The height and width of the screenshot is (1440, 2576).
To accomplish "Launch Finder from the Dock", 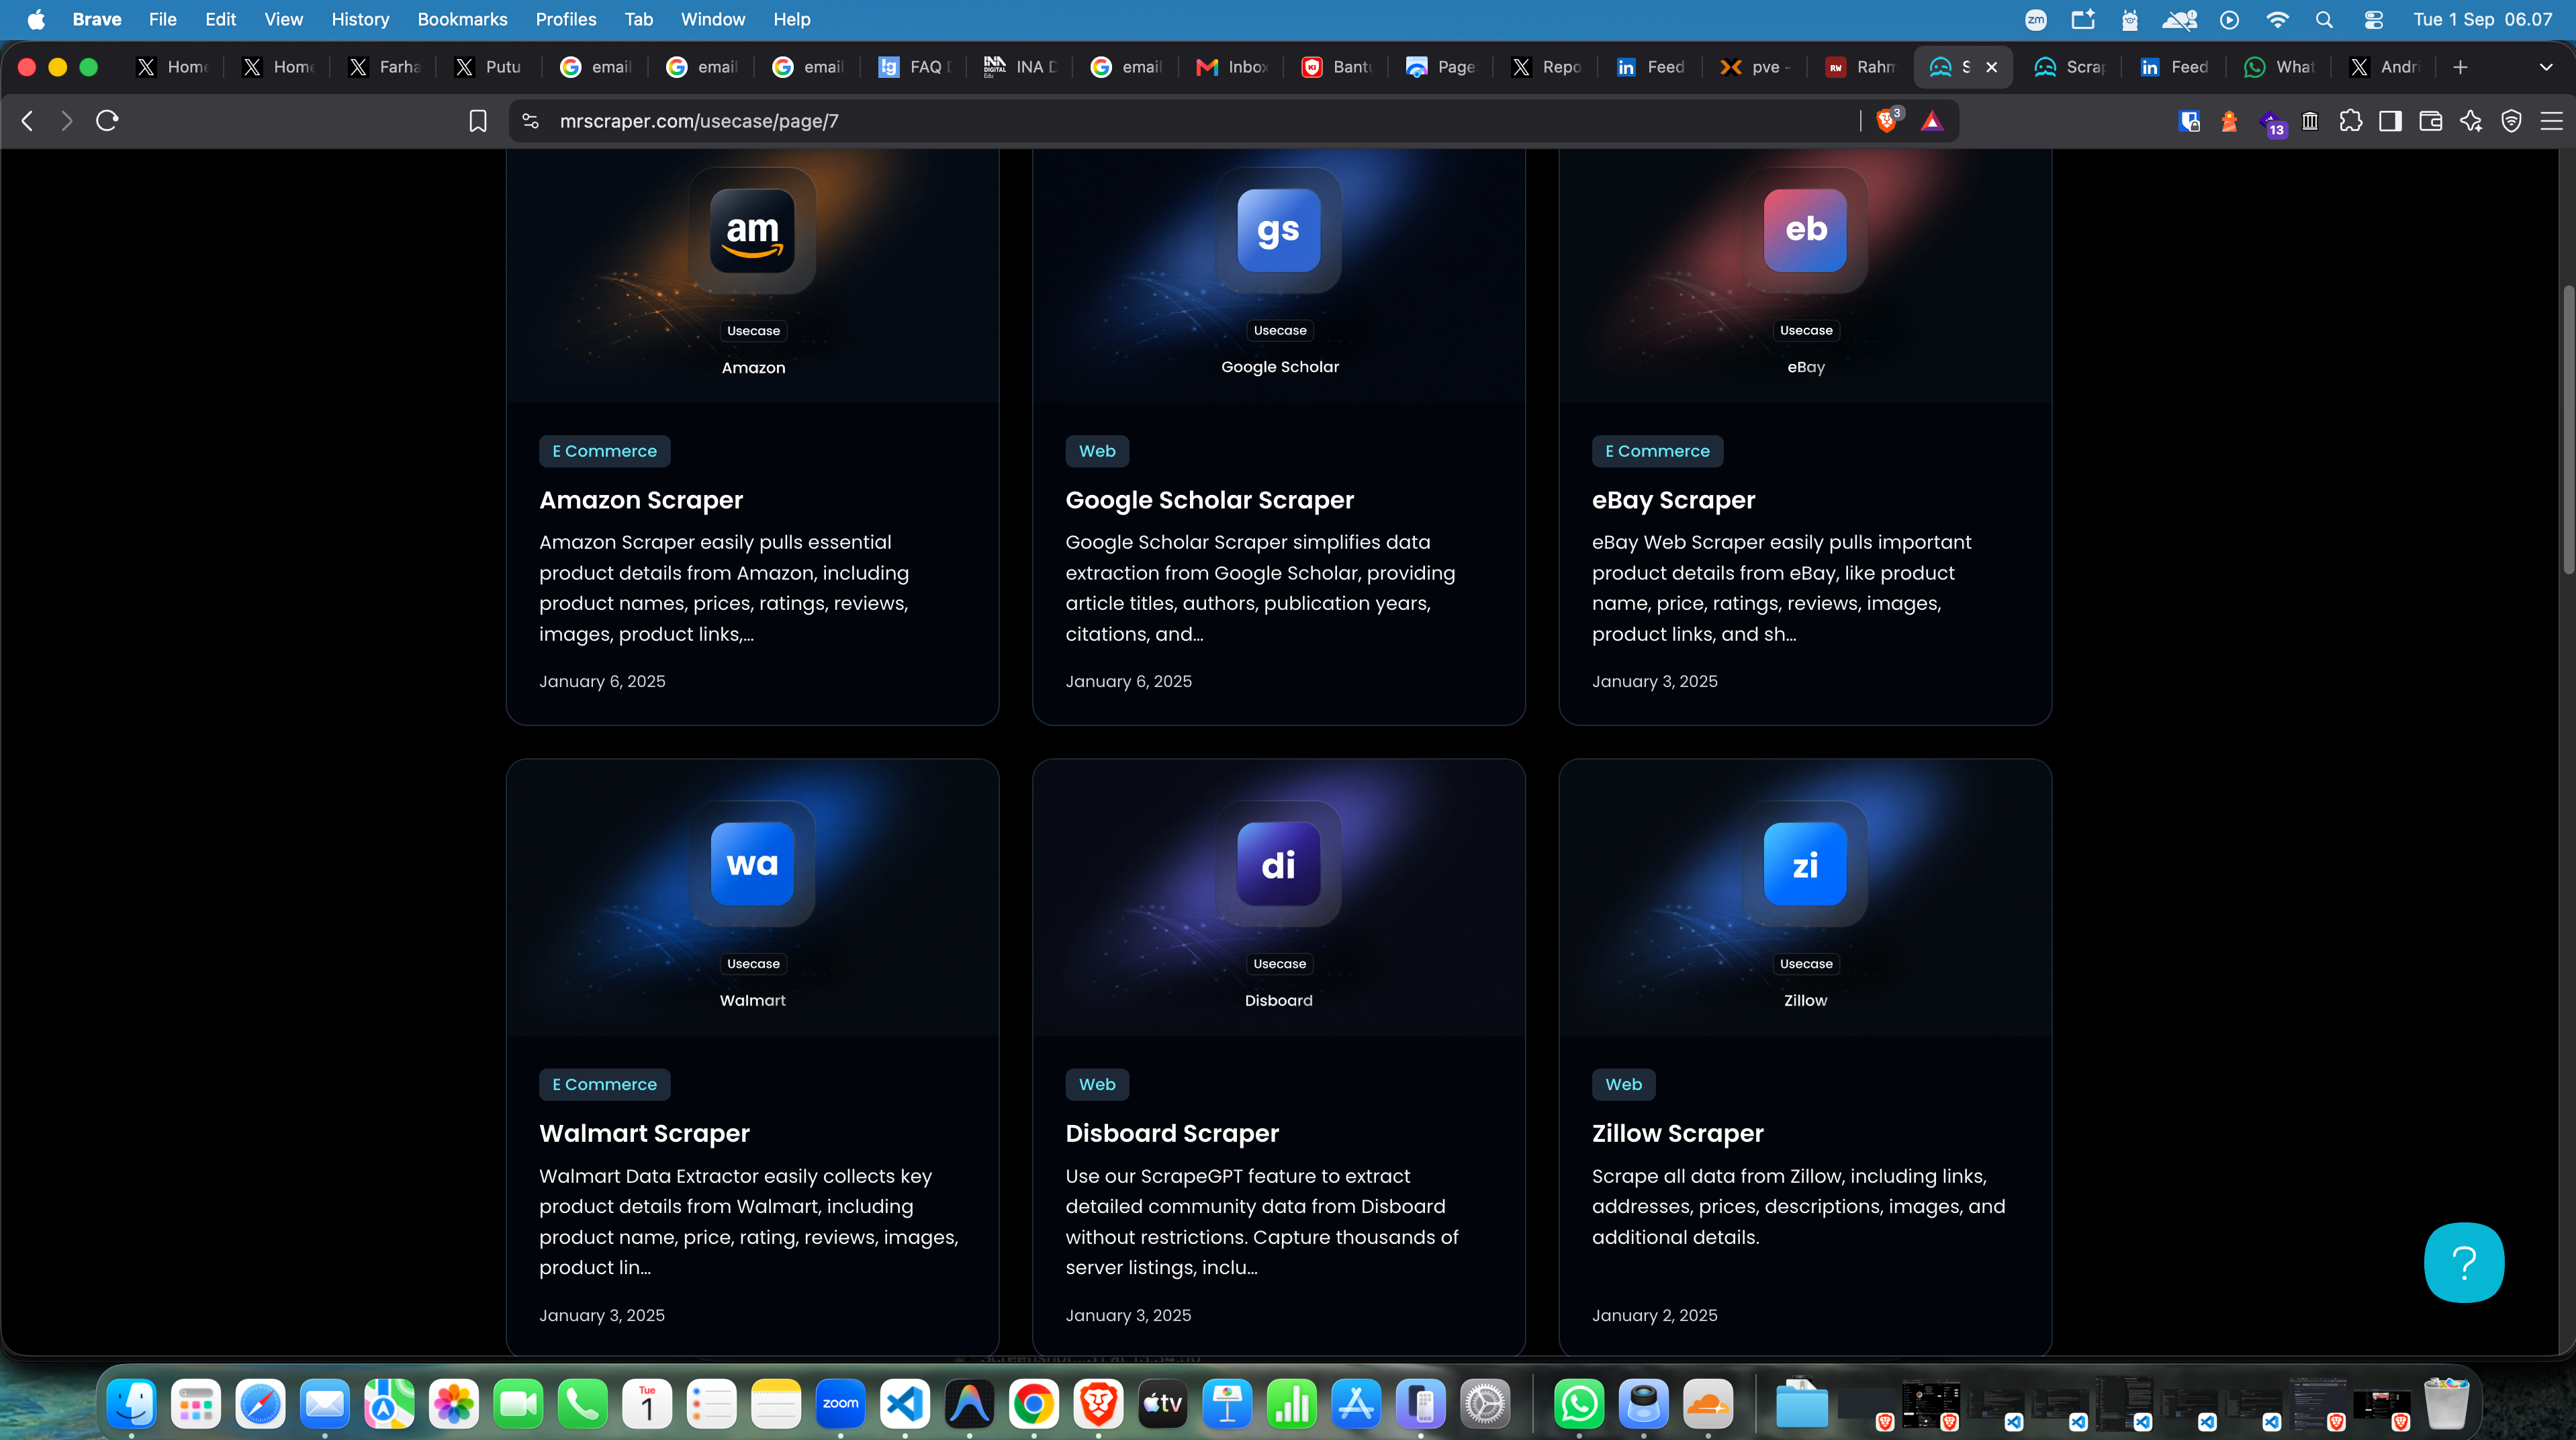I will click(x=131, y=1405).
